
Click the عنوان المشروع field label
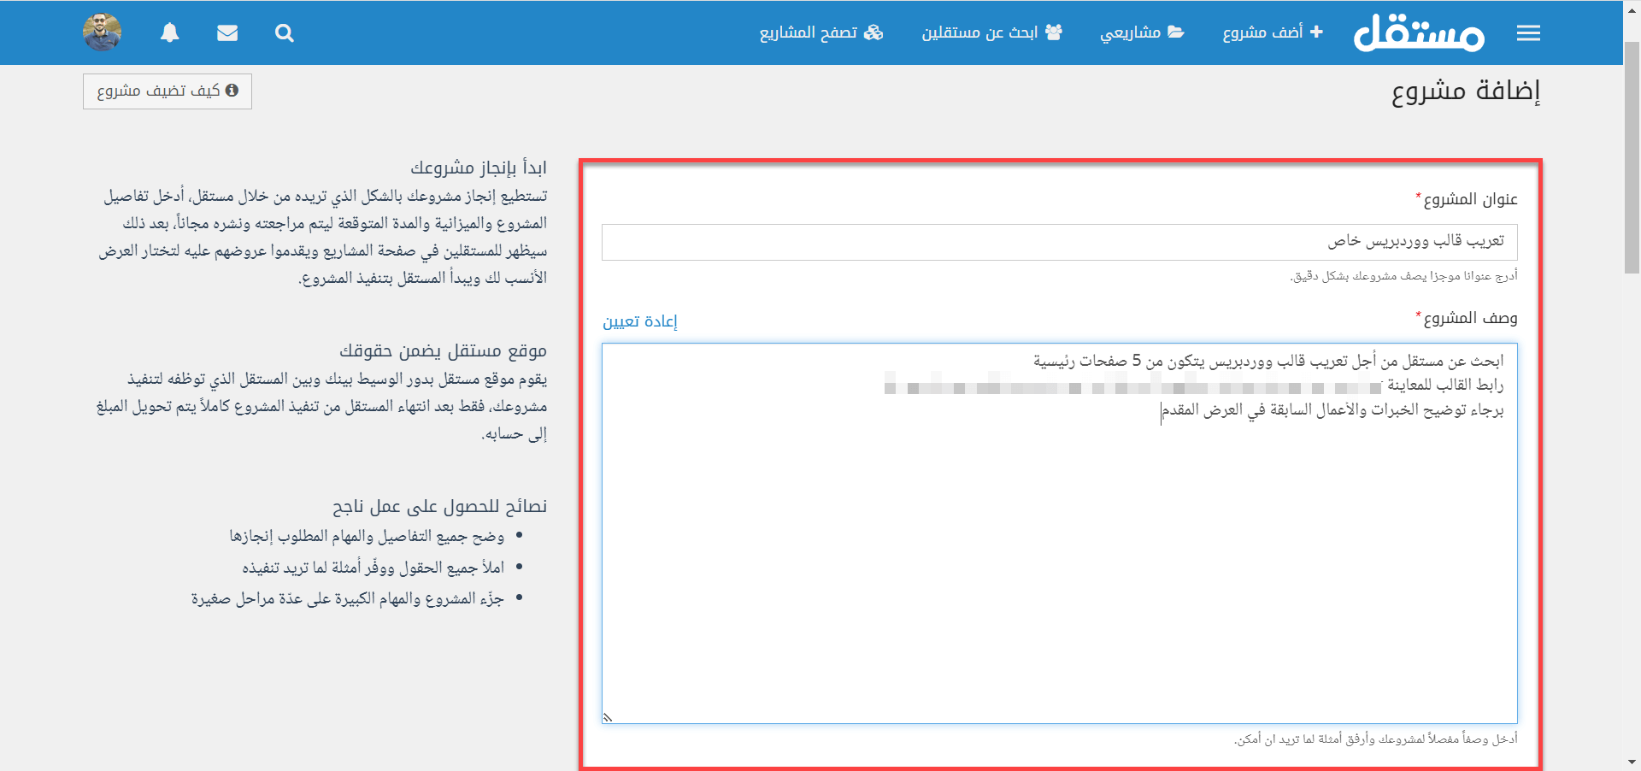coord(1470,199)
